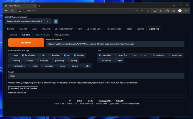Screen dimensions: 193x119
Task: View site information icon in address bar
Action: pyautogui.click(x=20, y=11)
